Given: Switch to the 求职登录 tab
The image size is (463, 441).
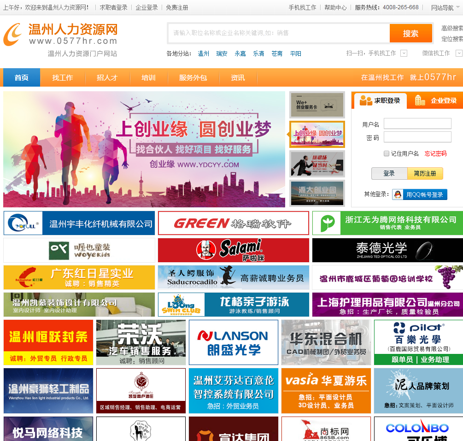Looking at the screenshot, I should pyautogui.click(x=381, y=101).
